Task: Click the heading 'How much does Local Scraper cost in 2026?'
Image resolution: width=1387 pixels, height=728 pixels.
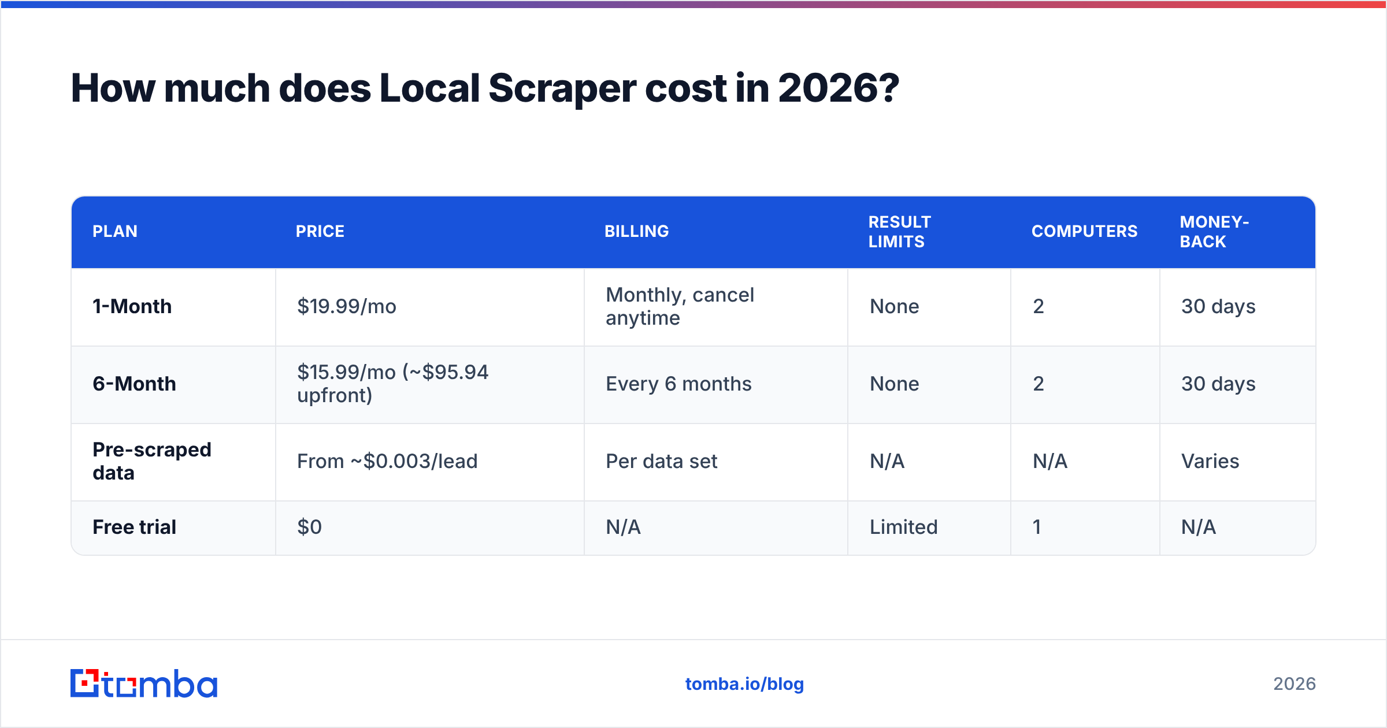Action: pos(485,88)
